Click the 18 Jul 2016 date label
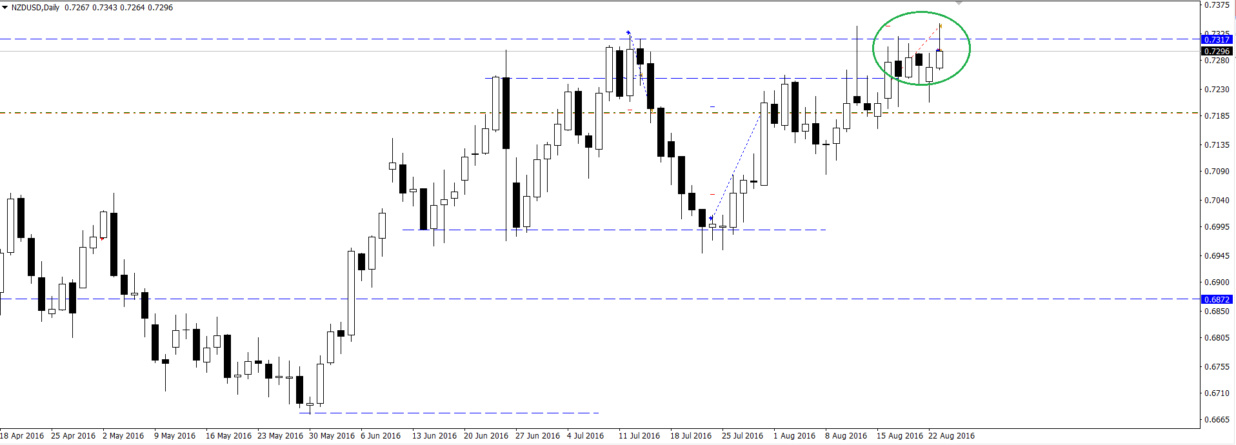 point(691,436)
